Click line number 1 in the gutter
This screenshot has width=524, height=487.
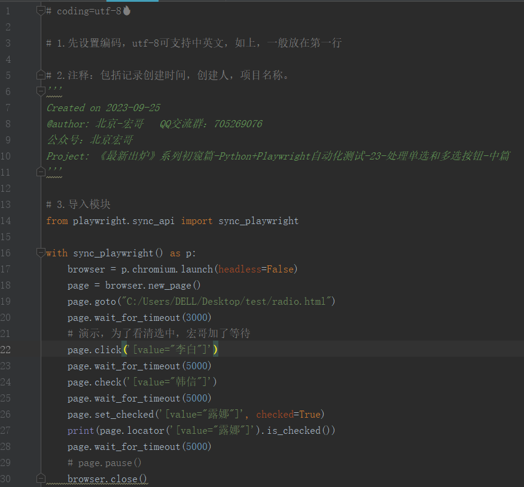point(8,11)
